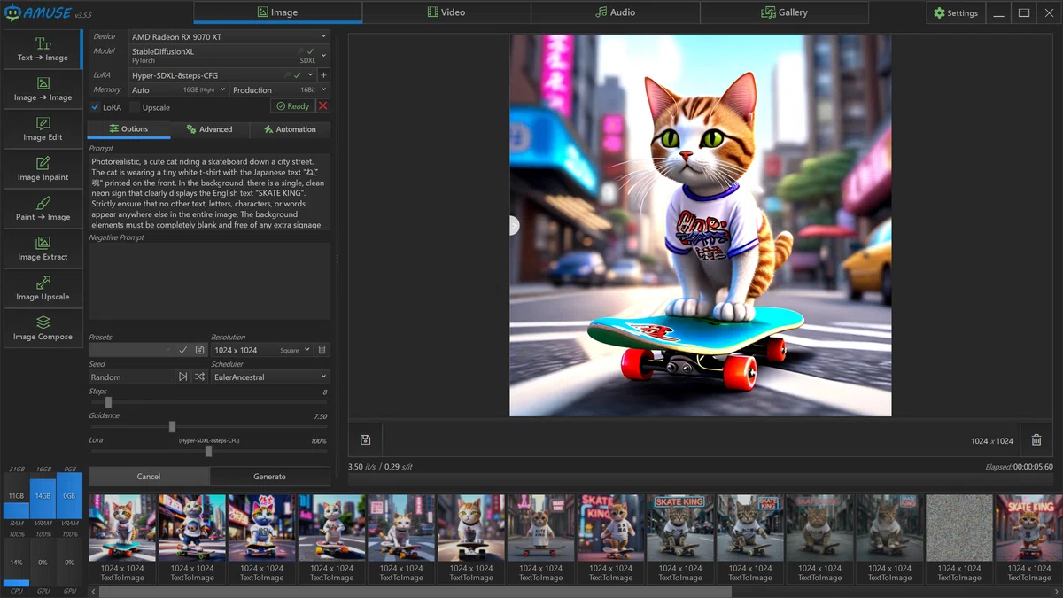Viewport: 1063px width, 598px height.
Task: Click the Cancel button
Action: [149, 477]
